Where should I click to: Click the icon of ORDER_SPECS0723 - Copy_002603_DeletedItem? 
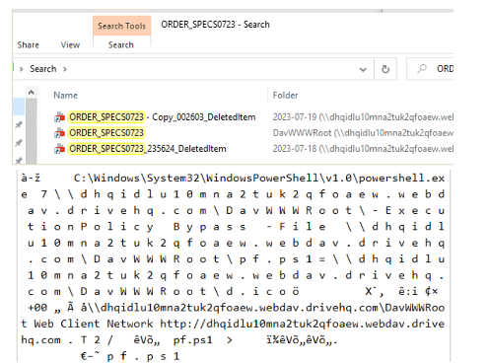tap(59, 117)
